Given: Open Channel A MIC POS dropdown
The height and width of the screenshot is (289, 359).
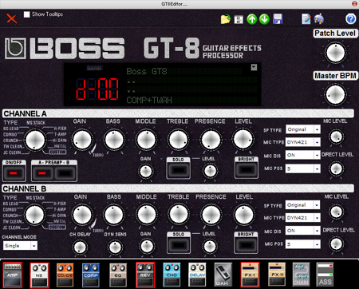Looking at the screenshot, I should (303, 168).
